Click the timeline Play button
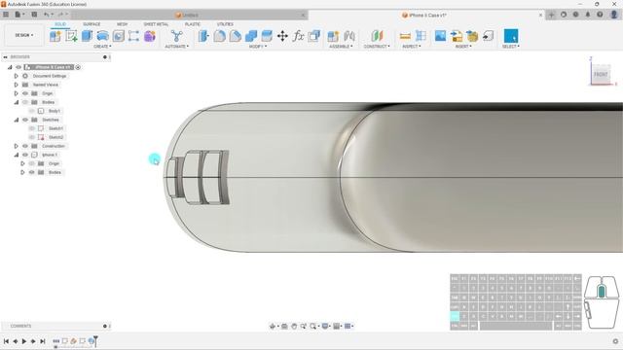 (x=24, y=341)
